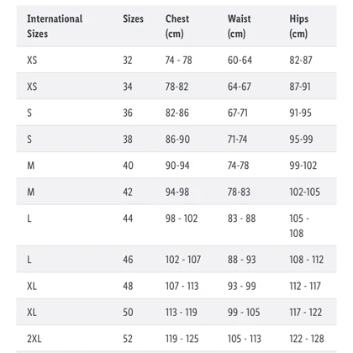Screen dimensions: 353x353
Task: Click waist value 60-64
Action: (240, 61)
